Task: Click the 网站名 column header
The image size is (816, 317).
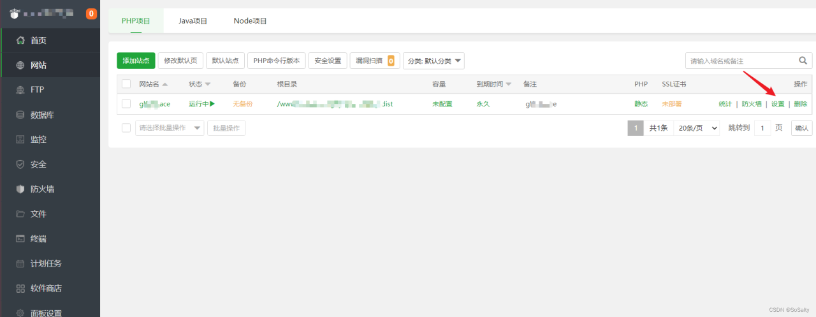Action: point(149,84)
